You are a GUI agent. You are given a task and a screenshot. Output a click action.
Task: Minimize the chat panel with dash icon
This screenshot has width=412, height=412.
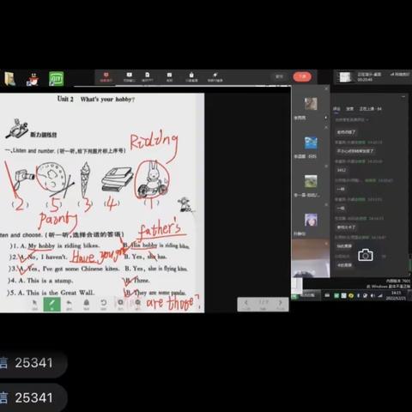click(403, 97)
